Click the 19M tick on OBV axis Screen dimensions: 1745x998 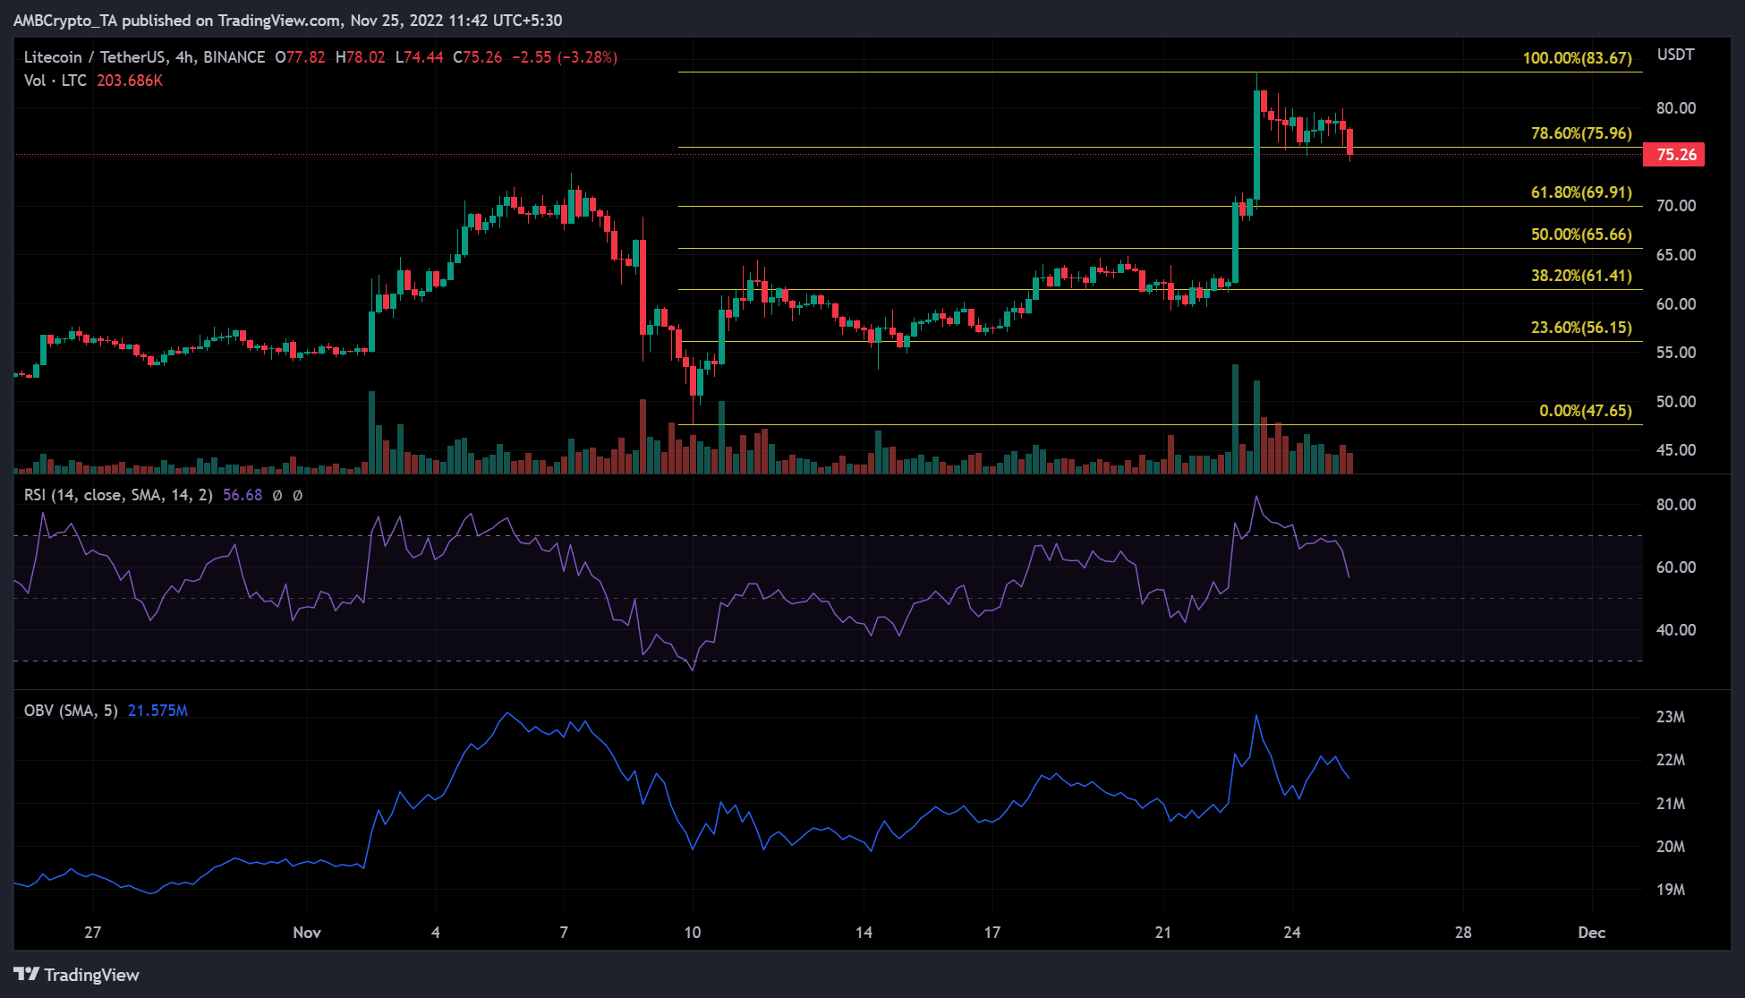click(x=1671, y=890)
